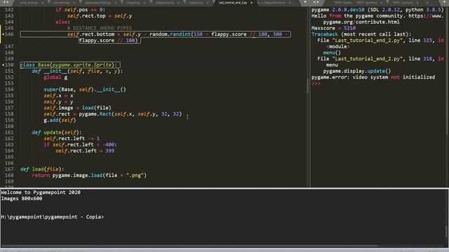
Task: Click the unsaved dot on Last_tutorial_end_2.py tab
Action: coord(252,3)
